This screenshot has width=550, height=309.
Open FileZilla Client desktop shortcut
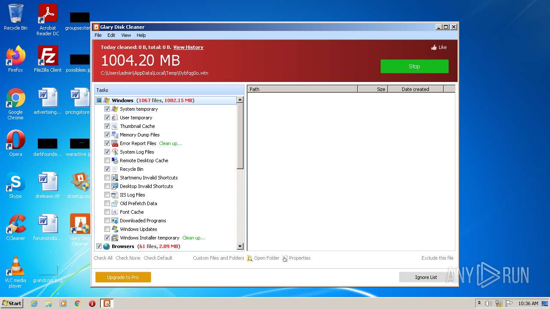click(x=48, y=59)
